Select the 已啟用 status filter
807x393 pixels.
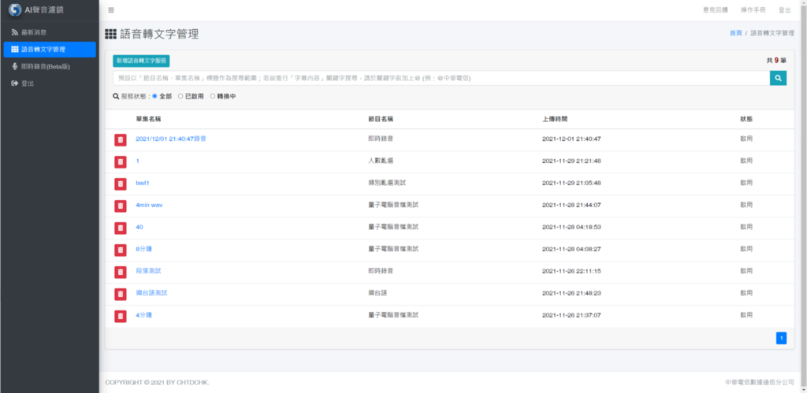180,96
